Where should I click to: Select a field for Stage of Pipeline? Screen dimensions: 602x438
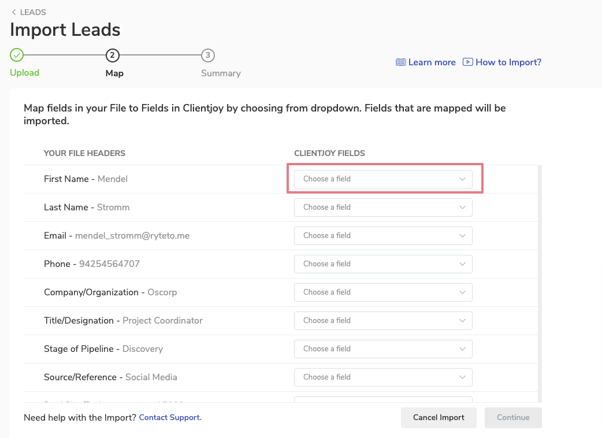click(x=383, y=349)
